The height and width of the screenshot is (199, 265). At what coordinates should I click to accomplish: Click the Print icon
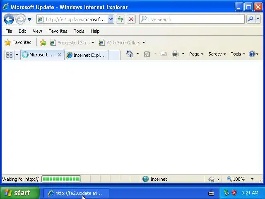coord(175,54)
